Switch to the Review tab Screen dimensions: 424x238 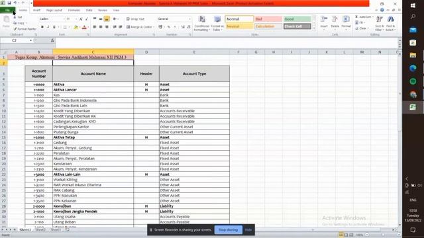[103, 11]
